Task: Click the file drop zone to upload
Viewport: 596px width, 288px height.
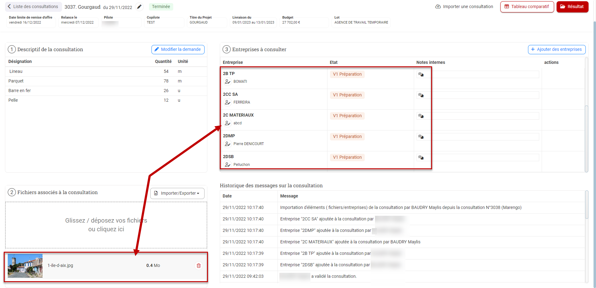Action: (x=106, y=225)
